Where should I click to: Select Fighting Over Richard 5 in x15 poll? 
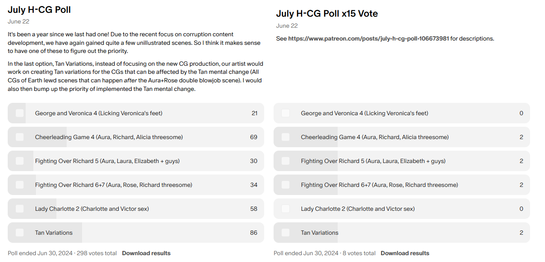coord(286,161)
